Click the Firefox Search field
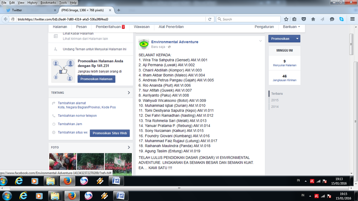Viewport: 358px width, 201px height. pos(248,19)
